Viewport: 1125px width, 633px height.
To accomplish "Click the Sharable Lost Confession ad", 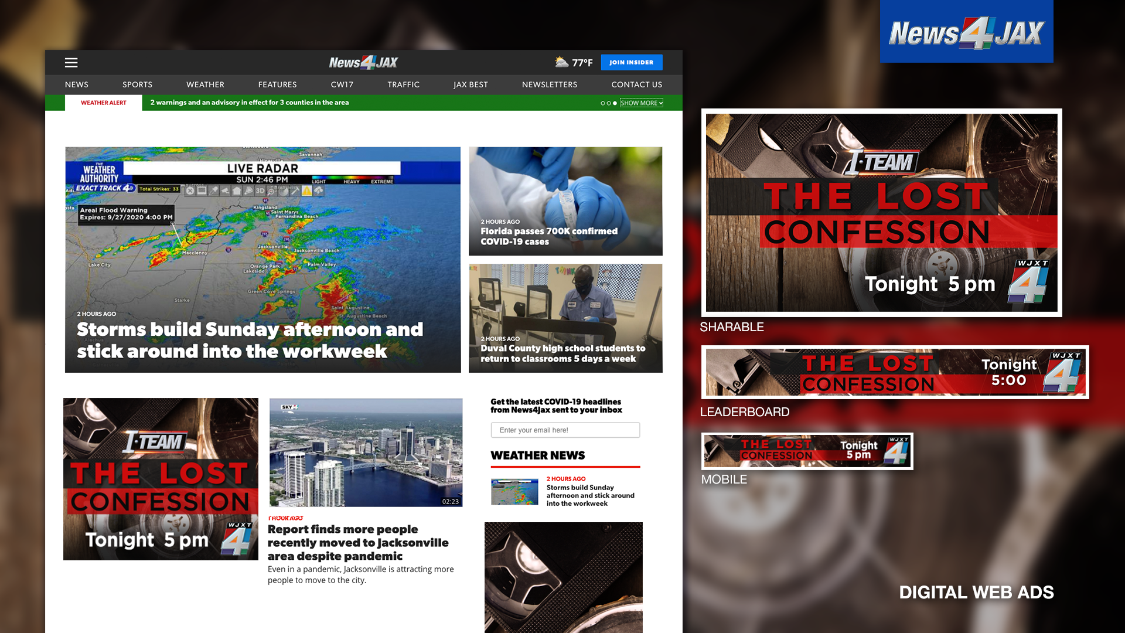I will click(x=881, y=213).
